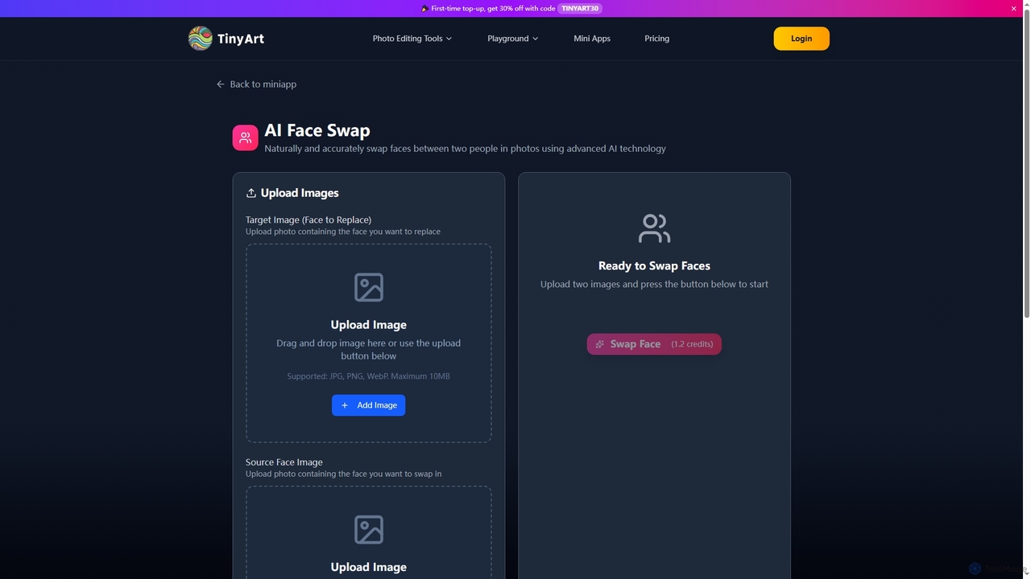Viewport: 1031px width, 579px height.
Task: Click the plus icon on Add Image button
Action: coord(345,405)
